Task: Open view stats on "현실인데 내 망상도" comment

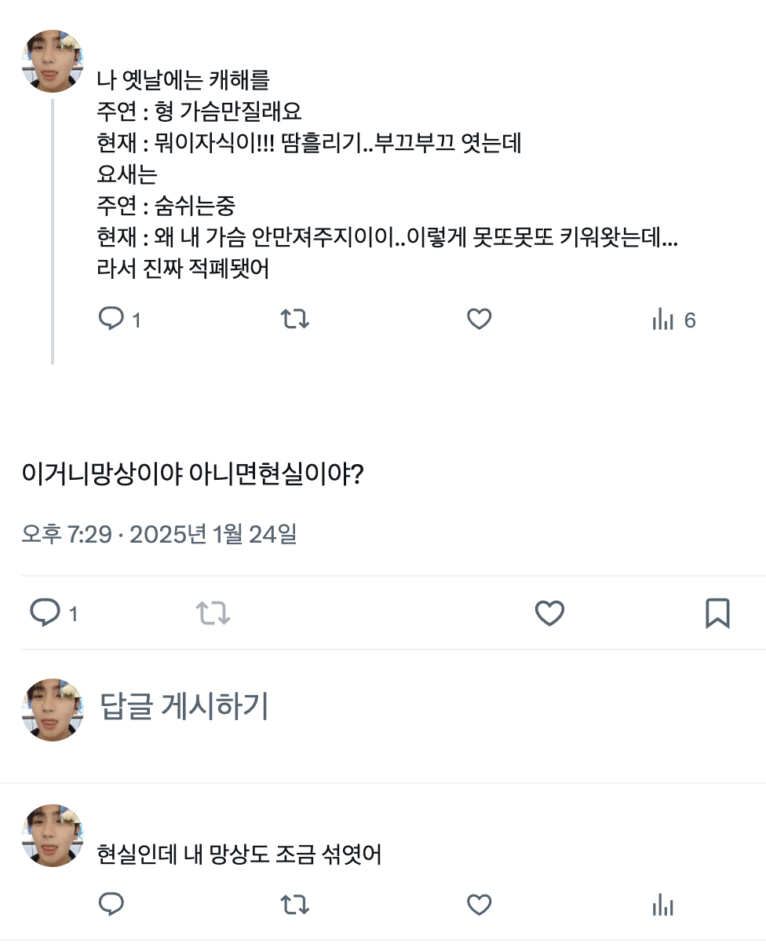Action: pyautogui.click(x=663, y=906)
